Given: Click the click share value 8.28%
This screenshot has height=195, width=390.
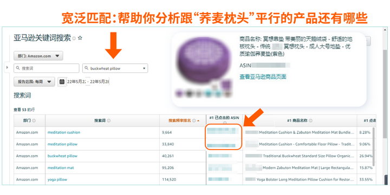Looking at the screenshot, I should pos(365,132).
